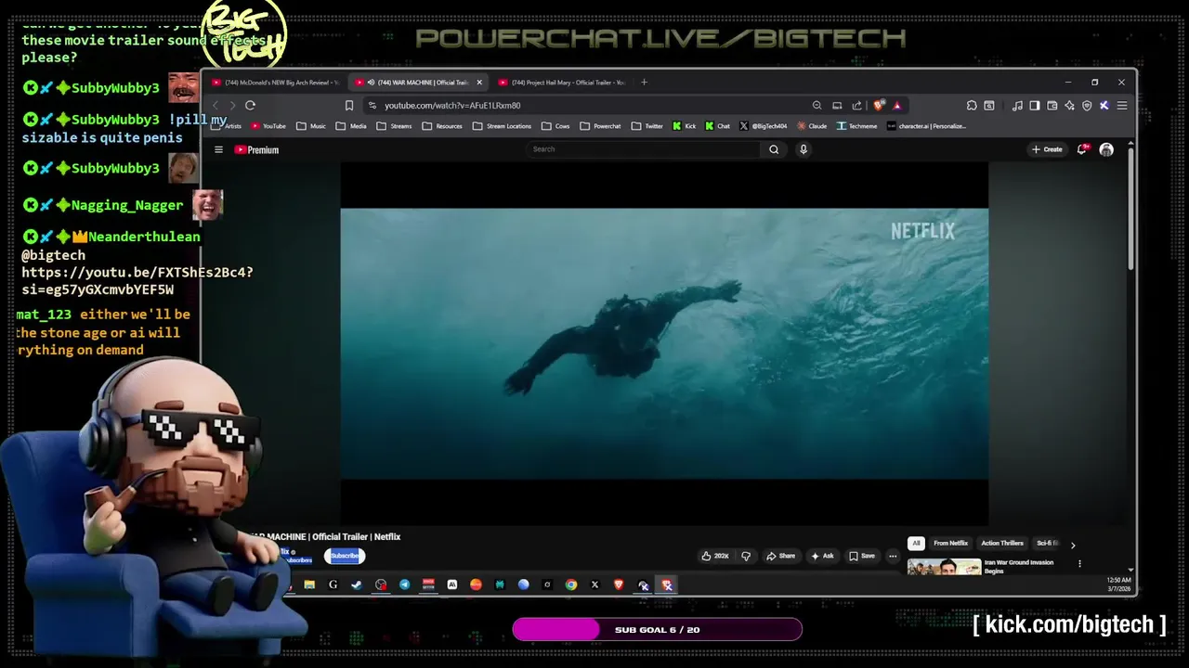The height and width of the screenshot is (668, 1189).
Task: Click the Subscribe button
Action: click(345, 556)
